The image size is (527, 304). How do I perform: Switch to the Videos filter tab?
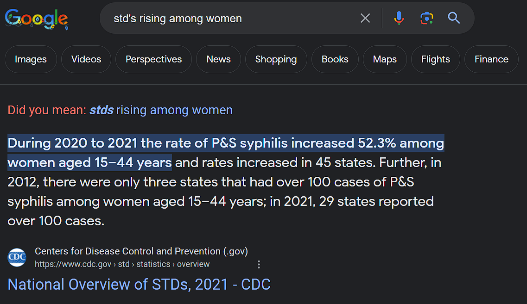click(86, 59)
